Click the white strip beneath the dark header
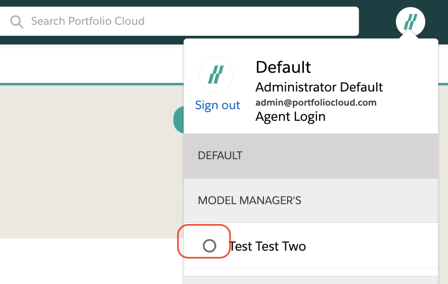The width and height of the screenshot is (448, 284). pos(91,63)
